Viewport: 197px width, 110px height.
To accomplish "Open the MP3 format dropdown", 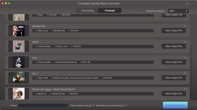I will pyautogui.click(x=178, y=11).
